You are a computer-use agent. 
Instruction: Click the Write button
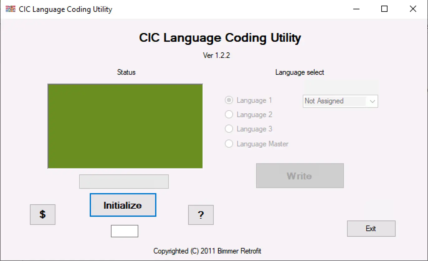[x=299, y=175]
